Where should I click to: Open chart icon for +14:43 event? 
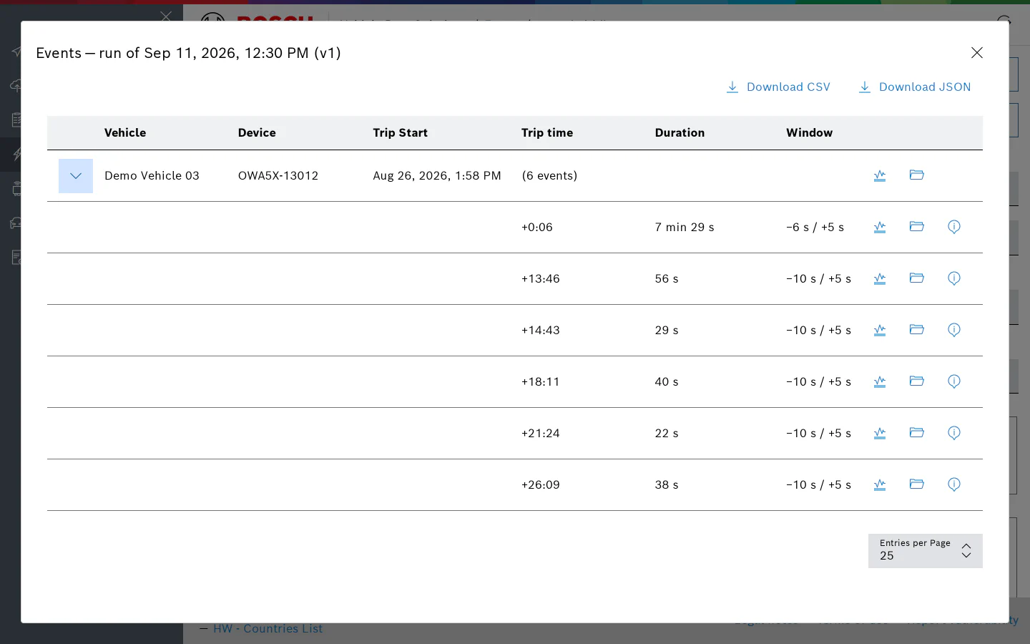(x=880, y=330)
